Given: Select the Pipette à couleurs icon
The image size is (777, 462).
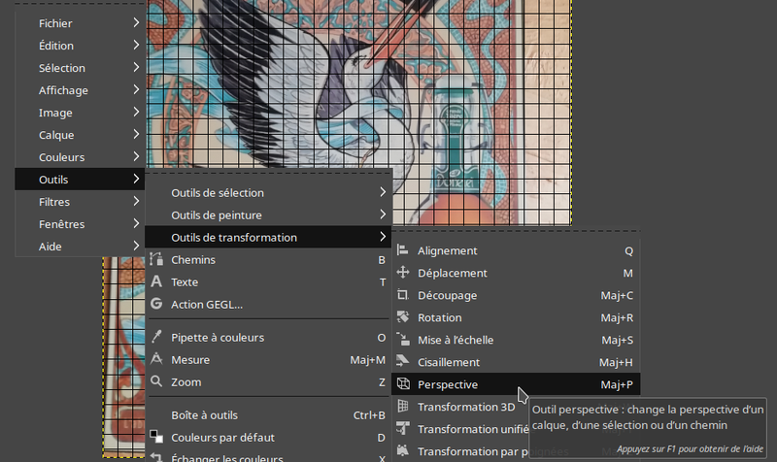Looking at the screenshot, I should 156,337.
